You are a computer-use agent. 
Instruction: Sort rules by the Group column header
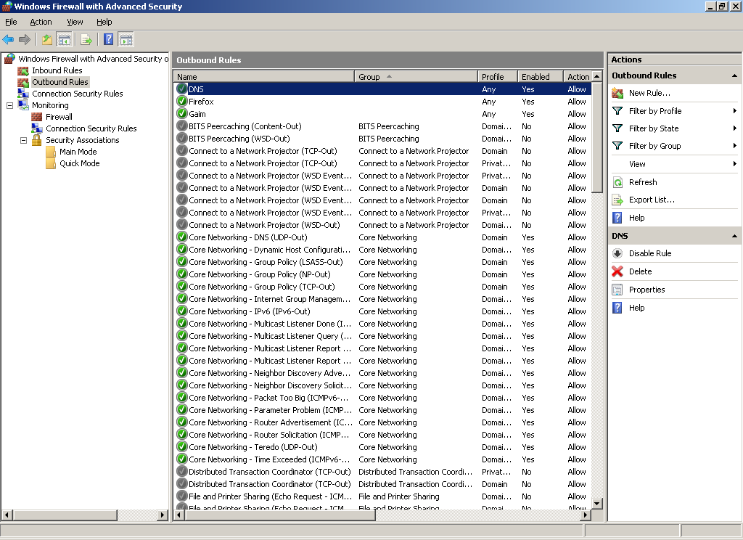point(416,77)
